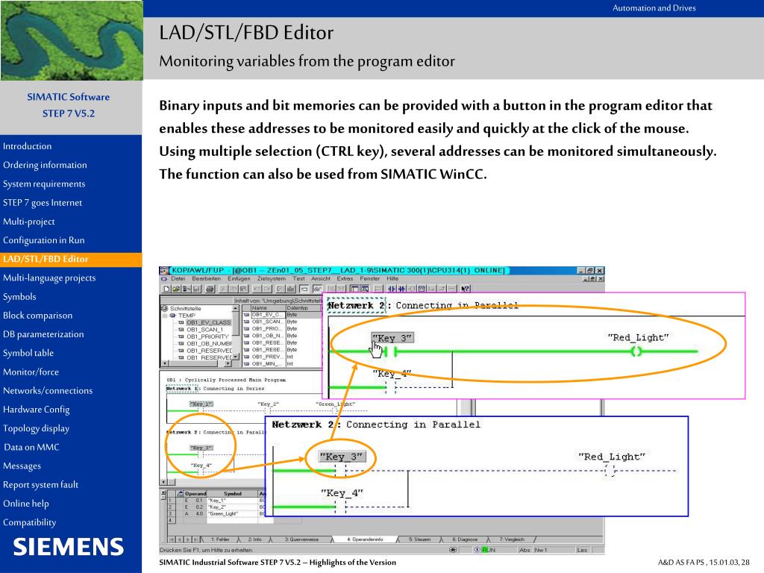Open the Zielsystem menu

click(x=272, y=279)
